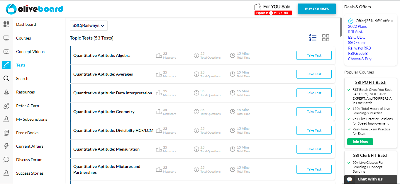Open the SSC/Railways exam dropdown

[x=89, y=25]
